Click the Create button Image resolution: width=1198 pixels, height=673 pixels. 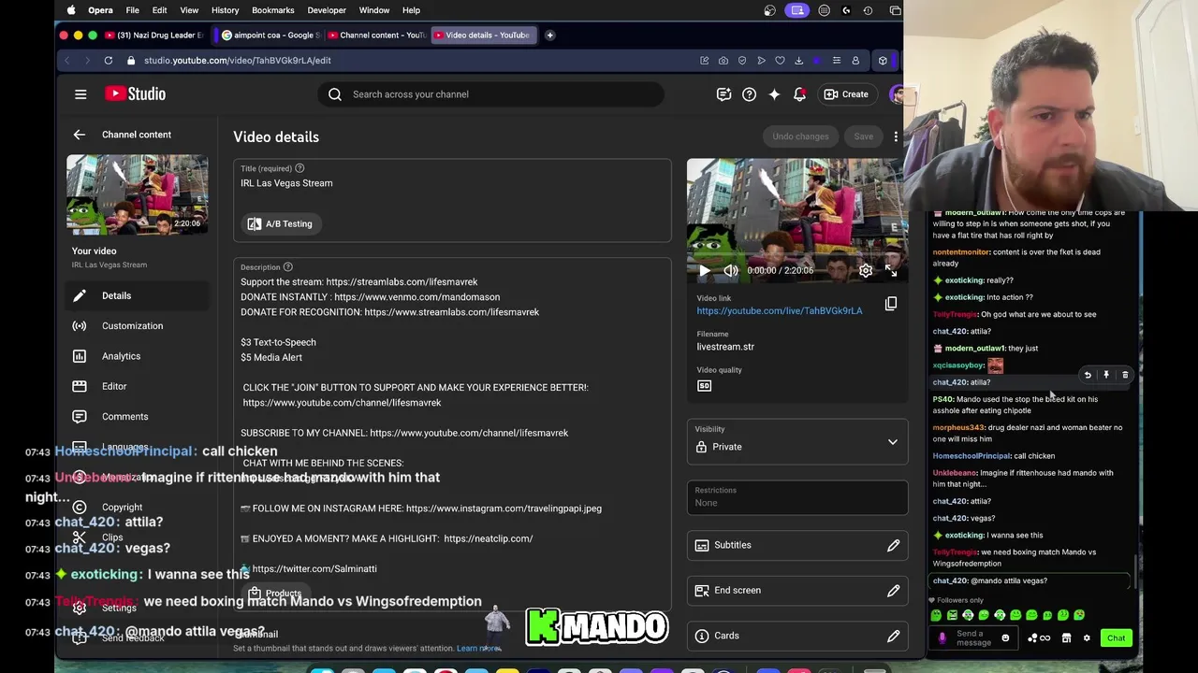click(x=846, y=93)
